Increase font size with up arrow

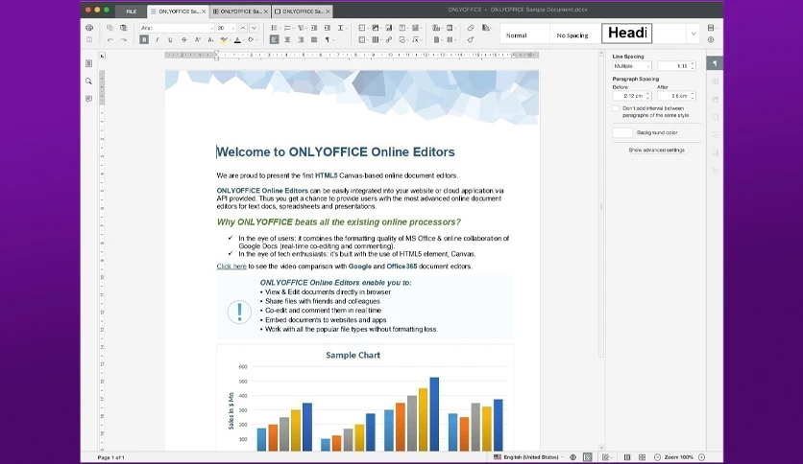243,28
